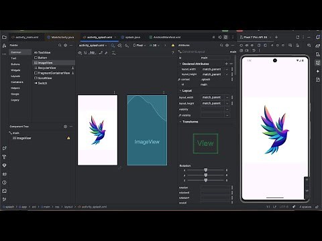This screenshot has width=322, height=241.
Task: Open the Gemini sparkle tool window
Action: tap(318, 71)
